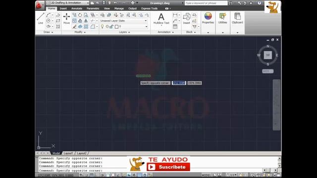Toggle the layer lock padlock icon
The height and width of the screenshot is (178, 317).
(x=111, y=26)
